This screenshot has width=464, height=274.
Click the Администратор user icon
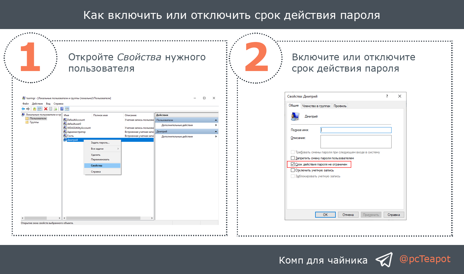(65, 132)
